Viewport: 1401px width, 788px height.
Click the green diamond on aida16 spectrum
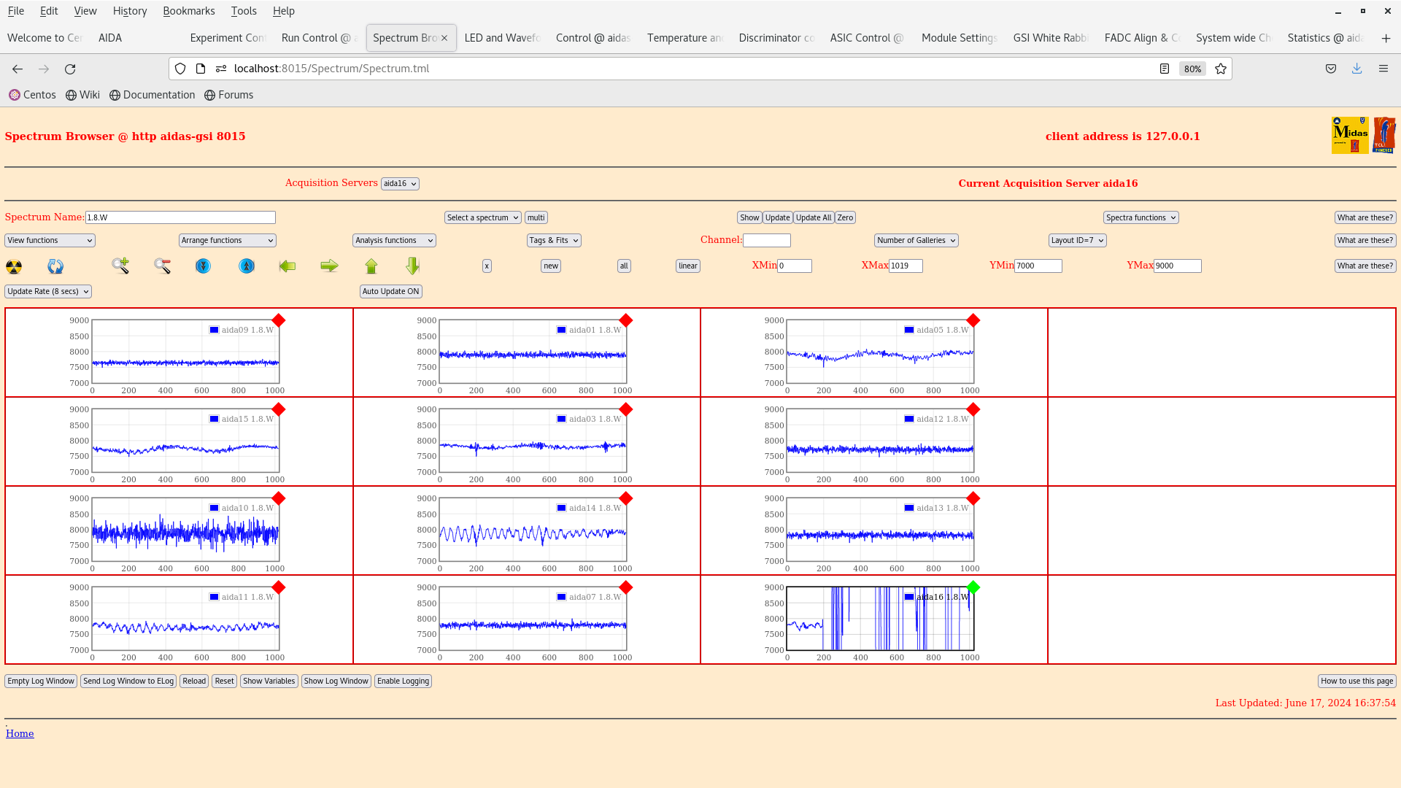(x=973, y=587)
